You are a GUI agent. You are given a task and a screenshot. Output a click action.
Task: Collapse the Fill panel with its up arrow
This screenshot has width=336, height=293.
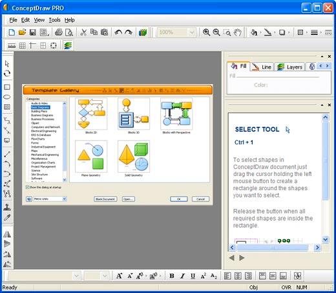tap(322, 56)
